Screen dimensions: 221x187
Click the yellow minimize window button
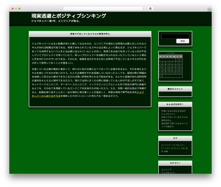[16, 8]
